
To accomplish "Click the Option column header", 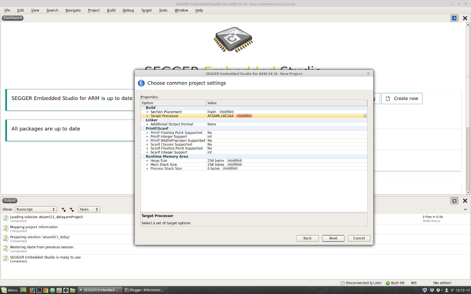I will tap(173, 103).
